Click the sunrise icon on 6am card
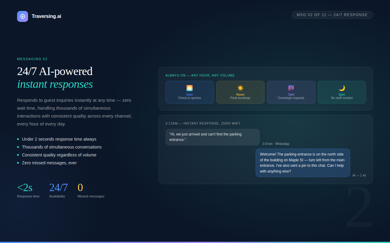 click(x=190, y=88)
